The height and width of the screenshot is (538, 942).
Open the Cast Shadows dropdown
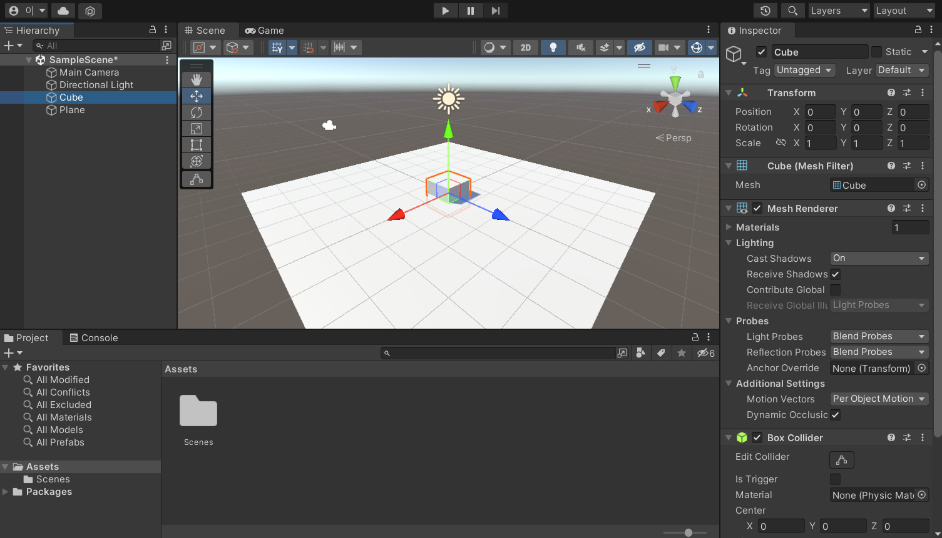[x=879, y=258]
